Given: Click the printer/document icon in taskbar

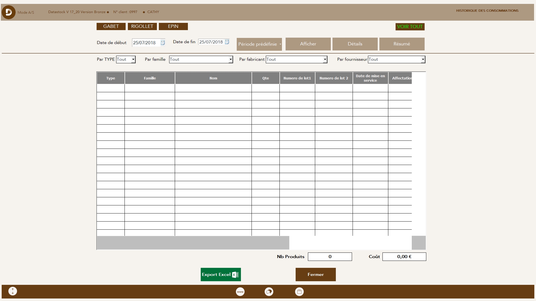Looking at the screenshot, I should 299,291.
